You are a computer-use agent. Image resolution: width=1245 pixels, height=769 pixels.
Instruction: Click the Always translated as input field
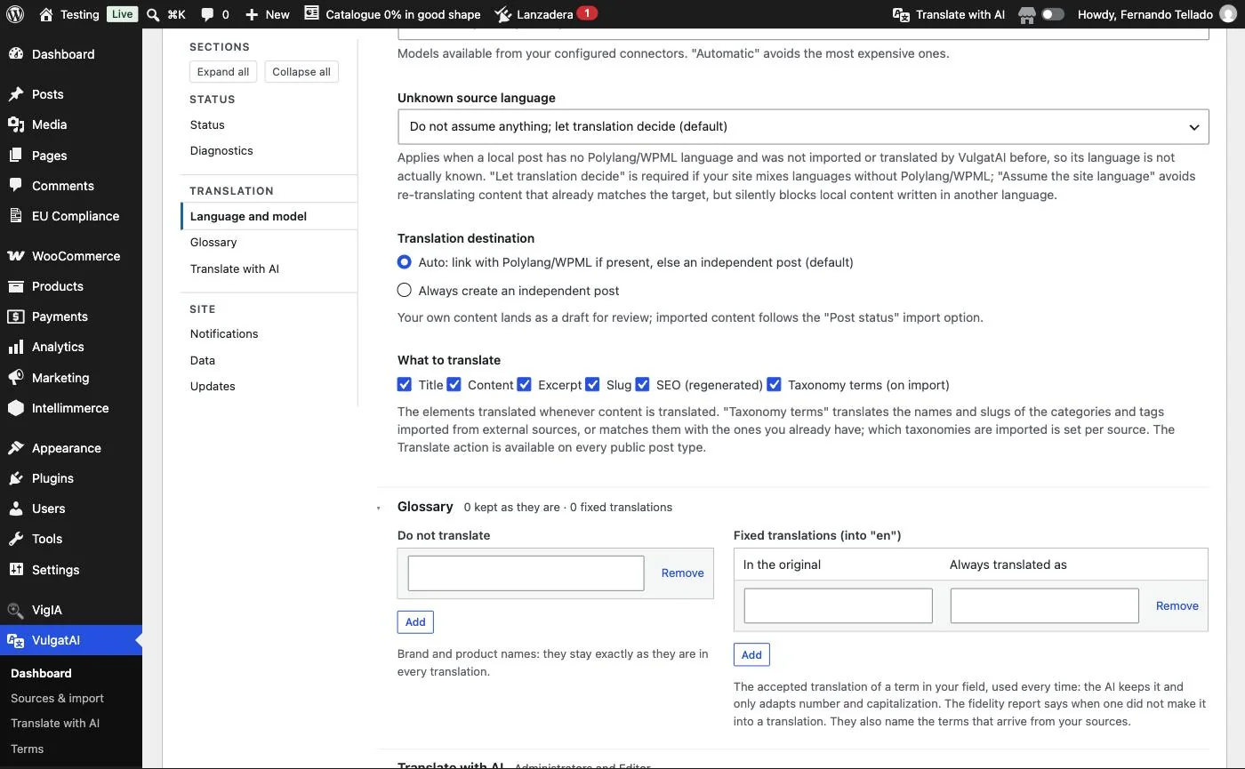[x=1045, y=606]
